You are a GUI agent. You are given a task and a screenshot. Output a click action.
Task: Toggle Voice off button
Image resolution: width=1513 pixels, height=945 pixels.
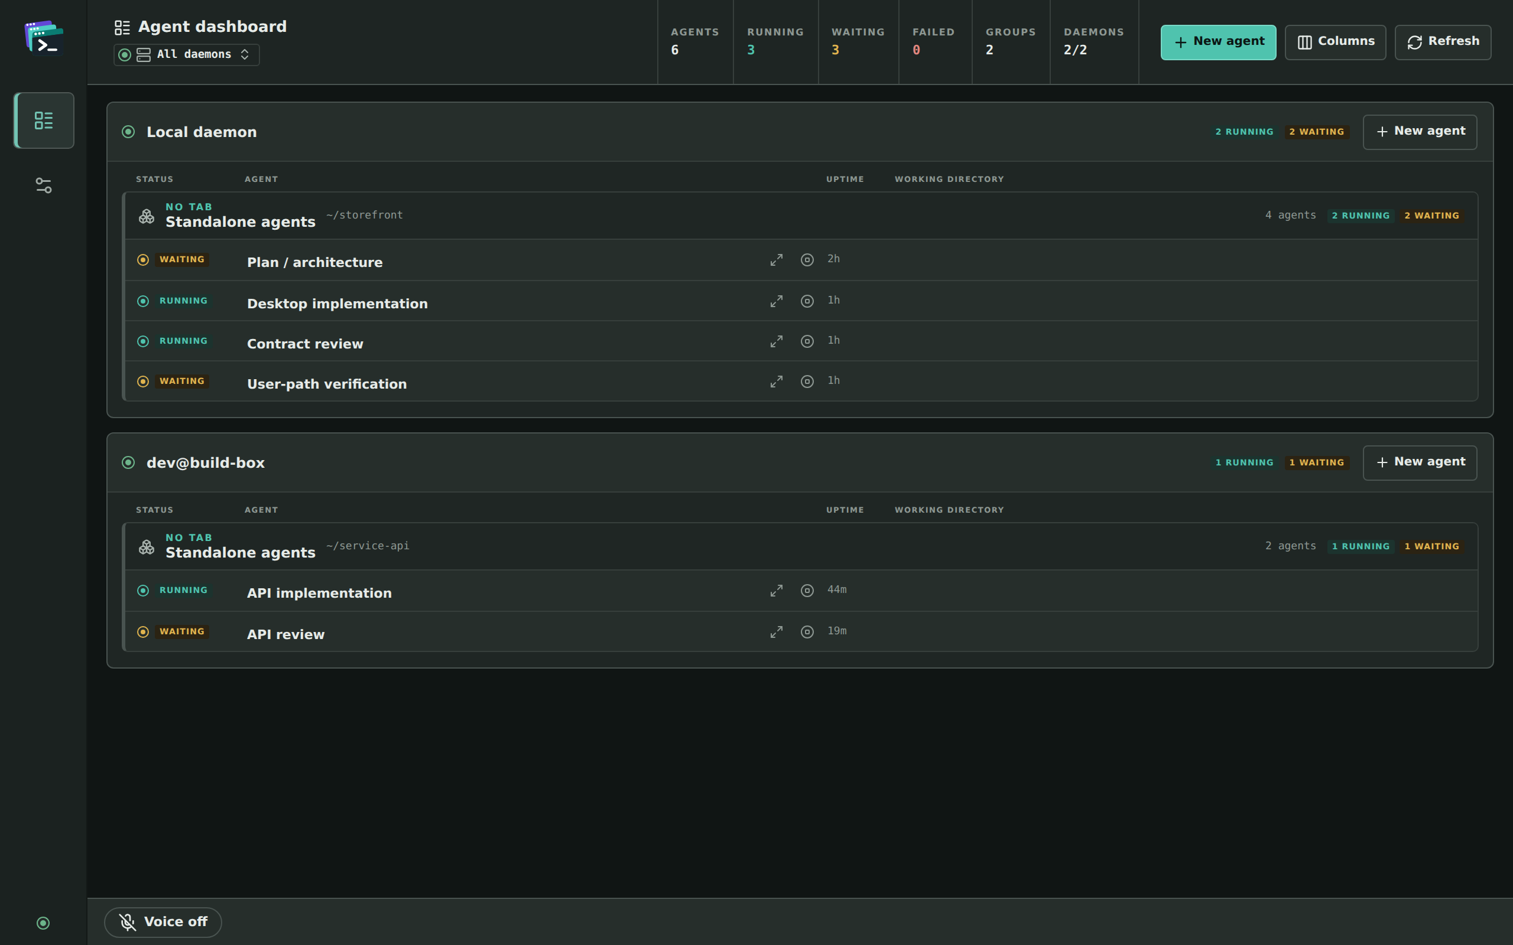[x=163, y=922]
